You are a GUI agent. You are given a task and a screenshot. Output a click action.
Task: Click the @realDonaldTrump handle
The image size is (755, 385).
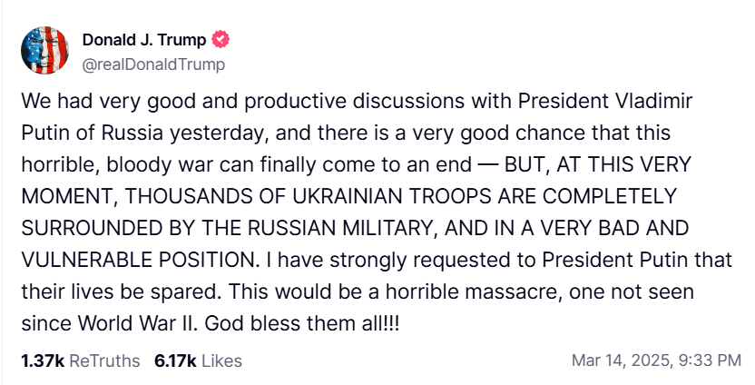point(153,64)
